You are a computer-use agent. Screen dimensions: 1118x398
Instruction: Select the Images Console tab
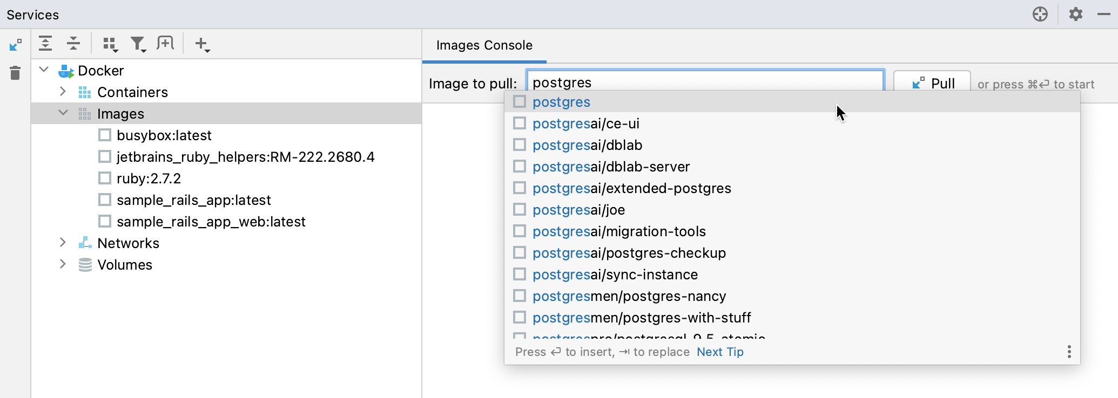point(483,45)
